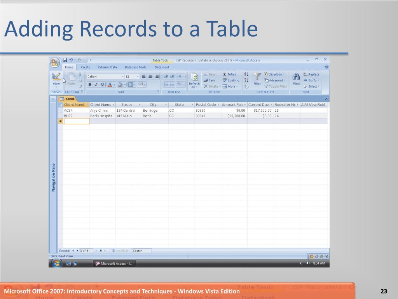Screen dimensions: 398x299
Task: Click the empty Client Number cell in new row
Action: 76,121
